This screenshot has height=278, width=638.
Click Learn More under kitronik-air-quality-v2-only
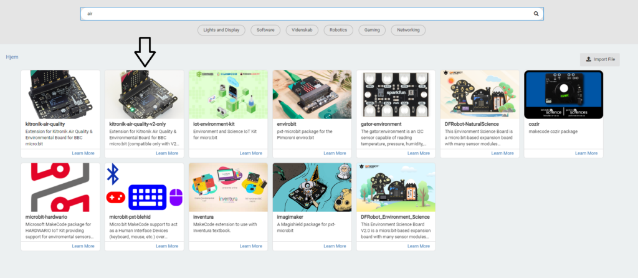click(x=167, y=153)
